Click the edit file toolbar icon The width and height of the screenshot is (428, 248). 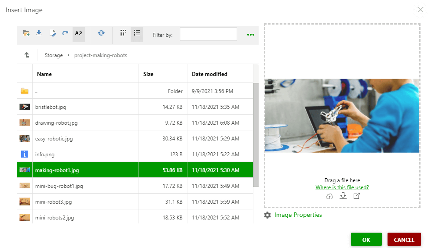(52, 33)
